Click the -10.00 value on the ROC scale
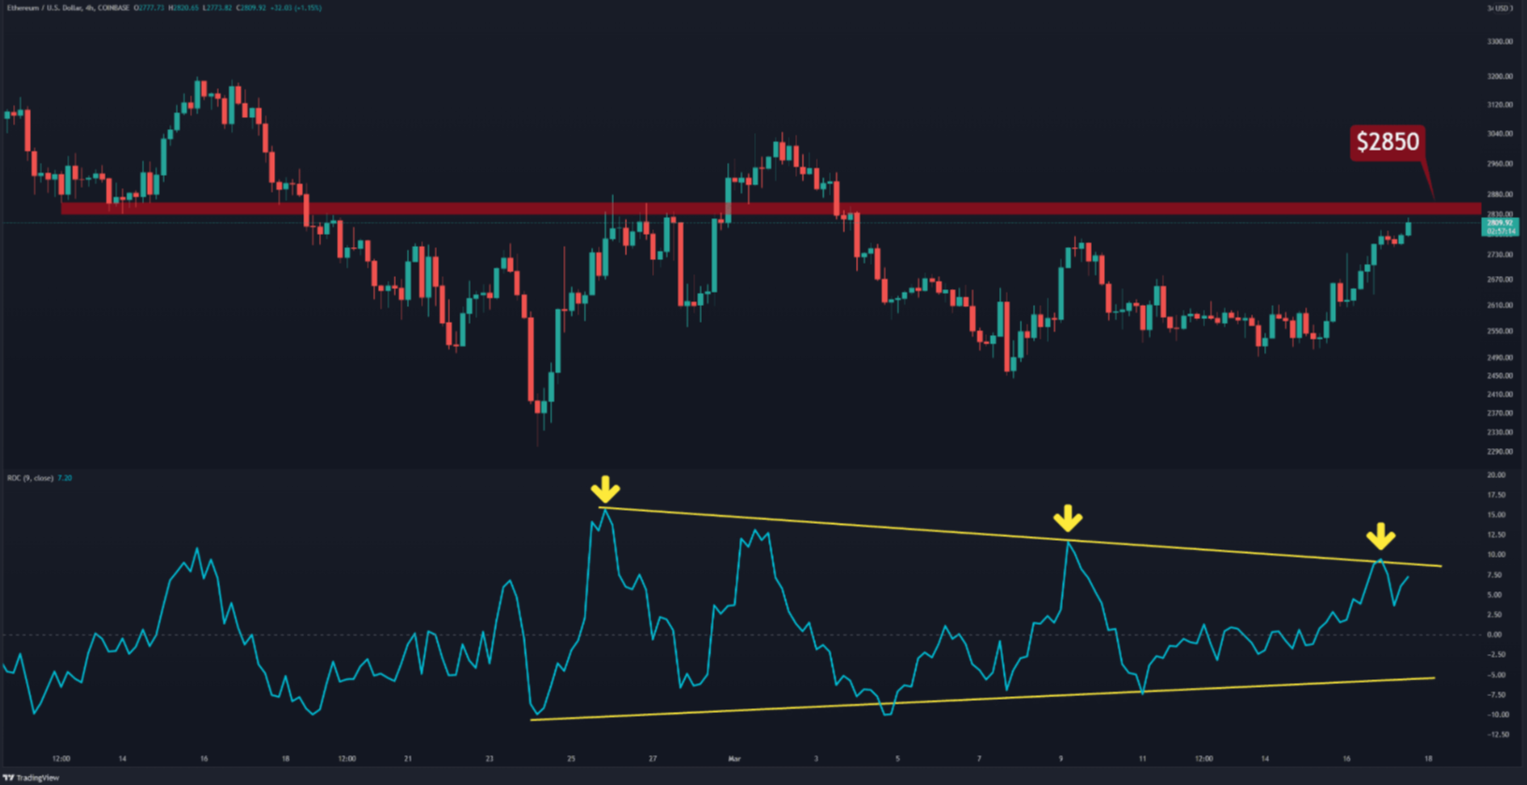 click(1497, 715)
